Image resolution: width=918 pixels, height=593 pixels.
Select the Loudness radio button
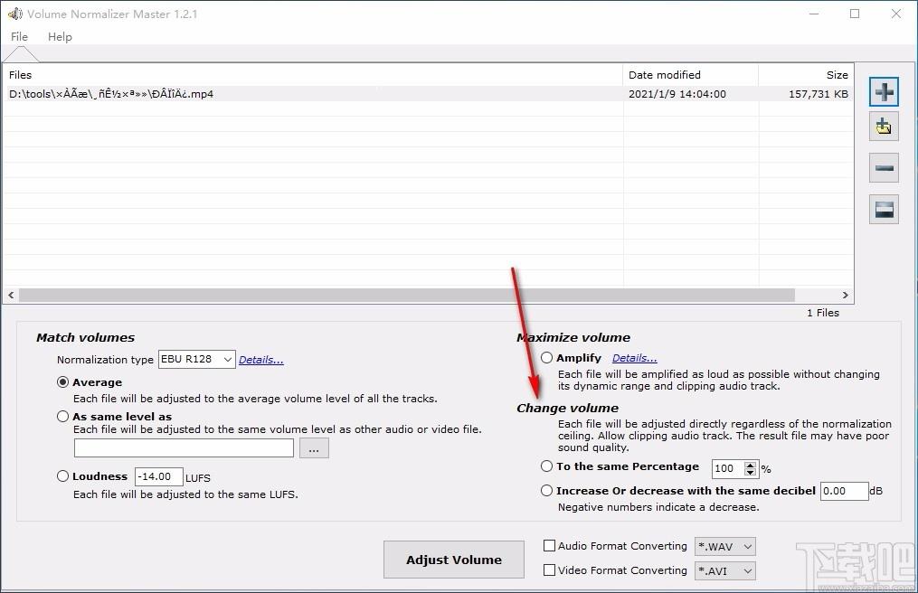(x=62, y=475)
